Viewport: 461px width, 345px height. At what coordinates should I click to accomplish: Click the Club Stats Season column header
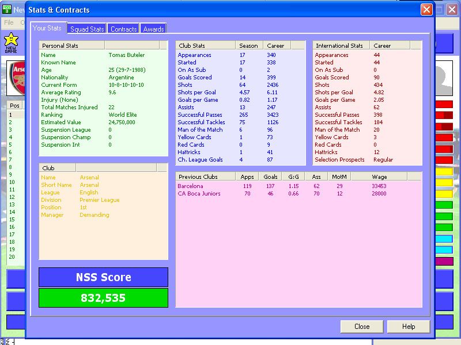tap(249, 45)
